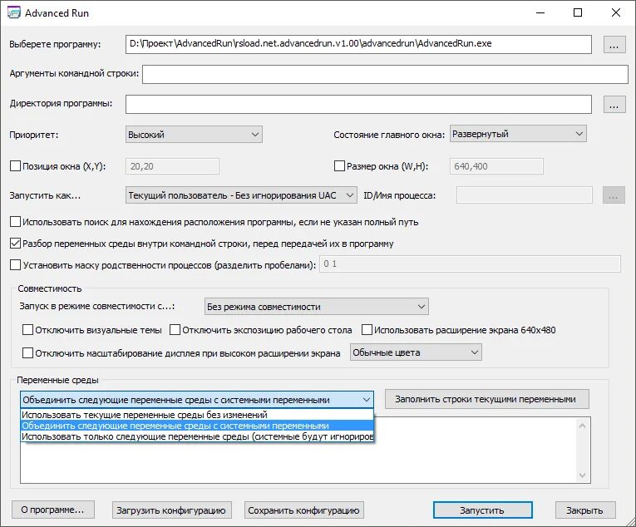
Task: Check Отключить масштабирование дисплея option
Action: click(28, 353)
